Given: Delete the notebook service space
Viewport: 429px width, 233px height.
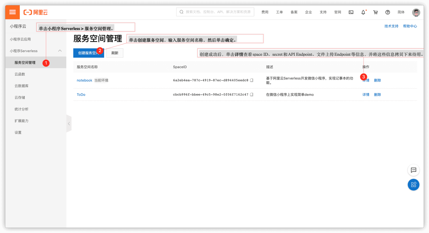Looking at the screenshot, I should [378, 80].
